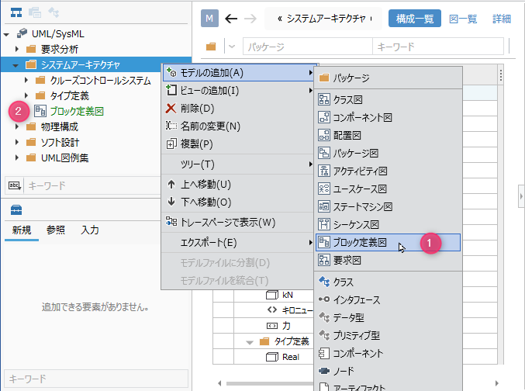525x391 pixels.
Task: Open the 図一覧 view
Action: click(x=463, y=19)
